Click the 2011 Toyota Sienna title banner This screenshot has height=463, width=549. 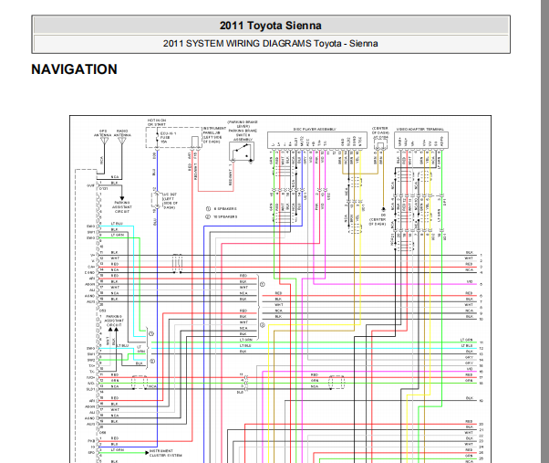pos(271,26)
